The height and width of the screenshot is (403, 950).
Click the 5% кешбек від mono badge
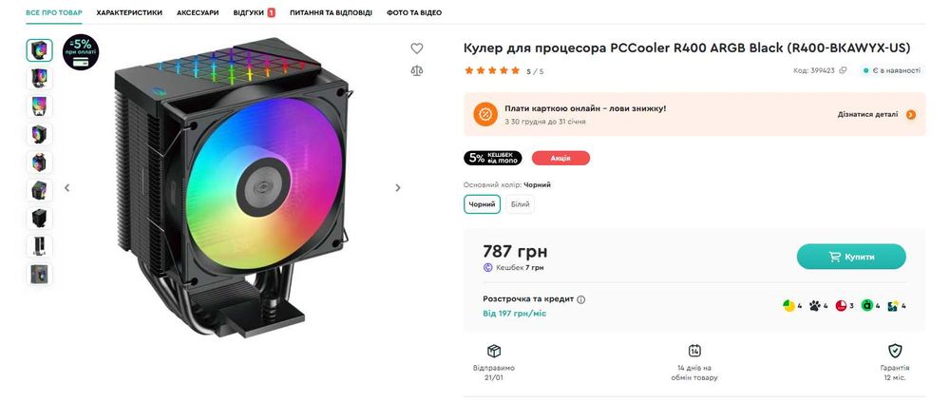[493, 158]
